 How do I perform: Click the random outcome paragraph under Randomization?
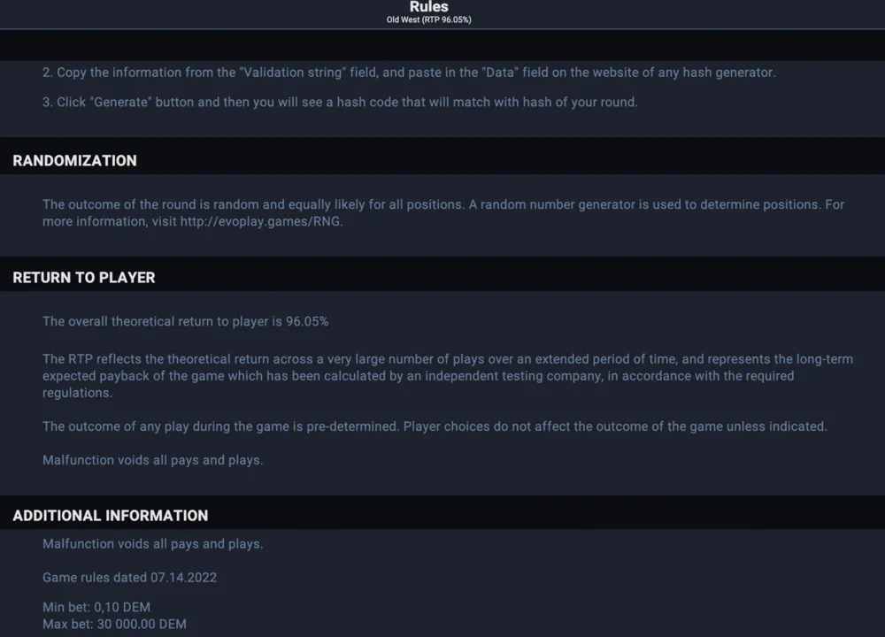click(x=443, y=212)
